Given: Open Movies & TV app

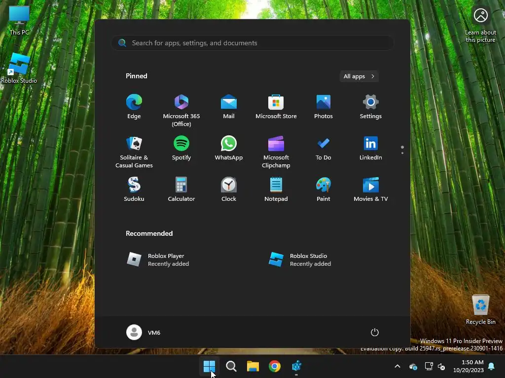Looking at the screenshot, I should pos(371,189).
